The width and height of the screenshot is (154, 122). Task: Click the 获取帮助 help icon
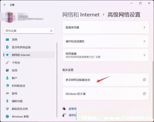point(64,108)
